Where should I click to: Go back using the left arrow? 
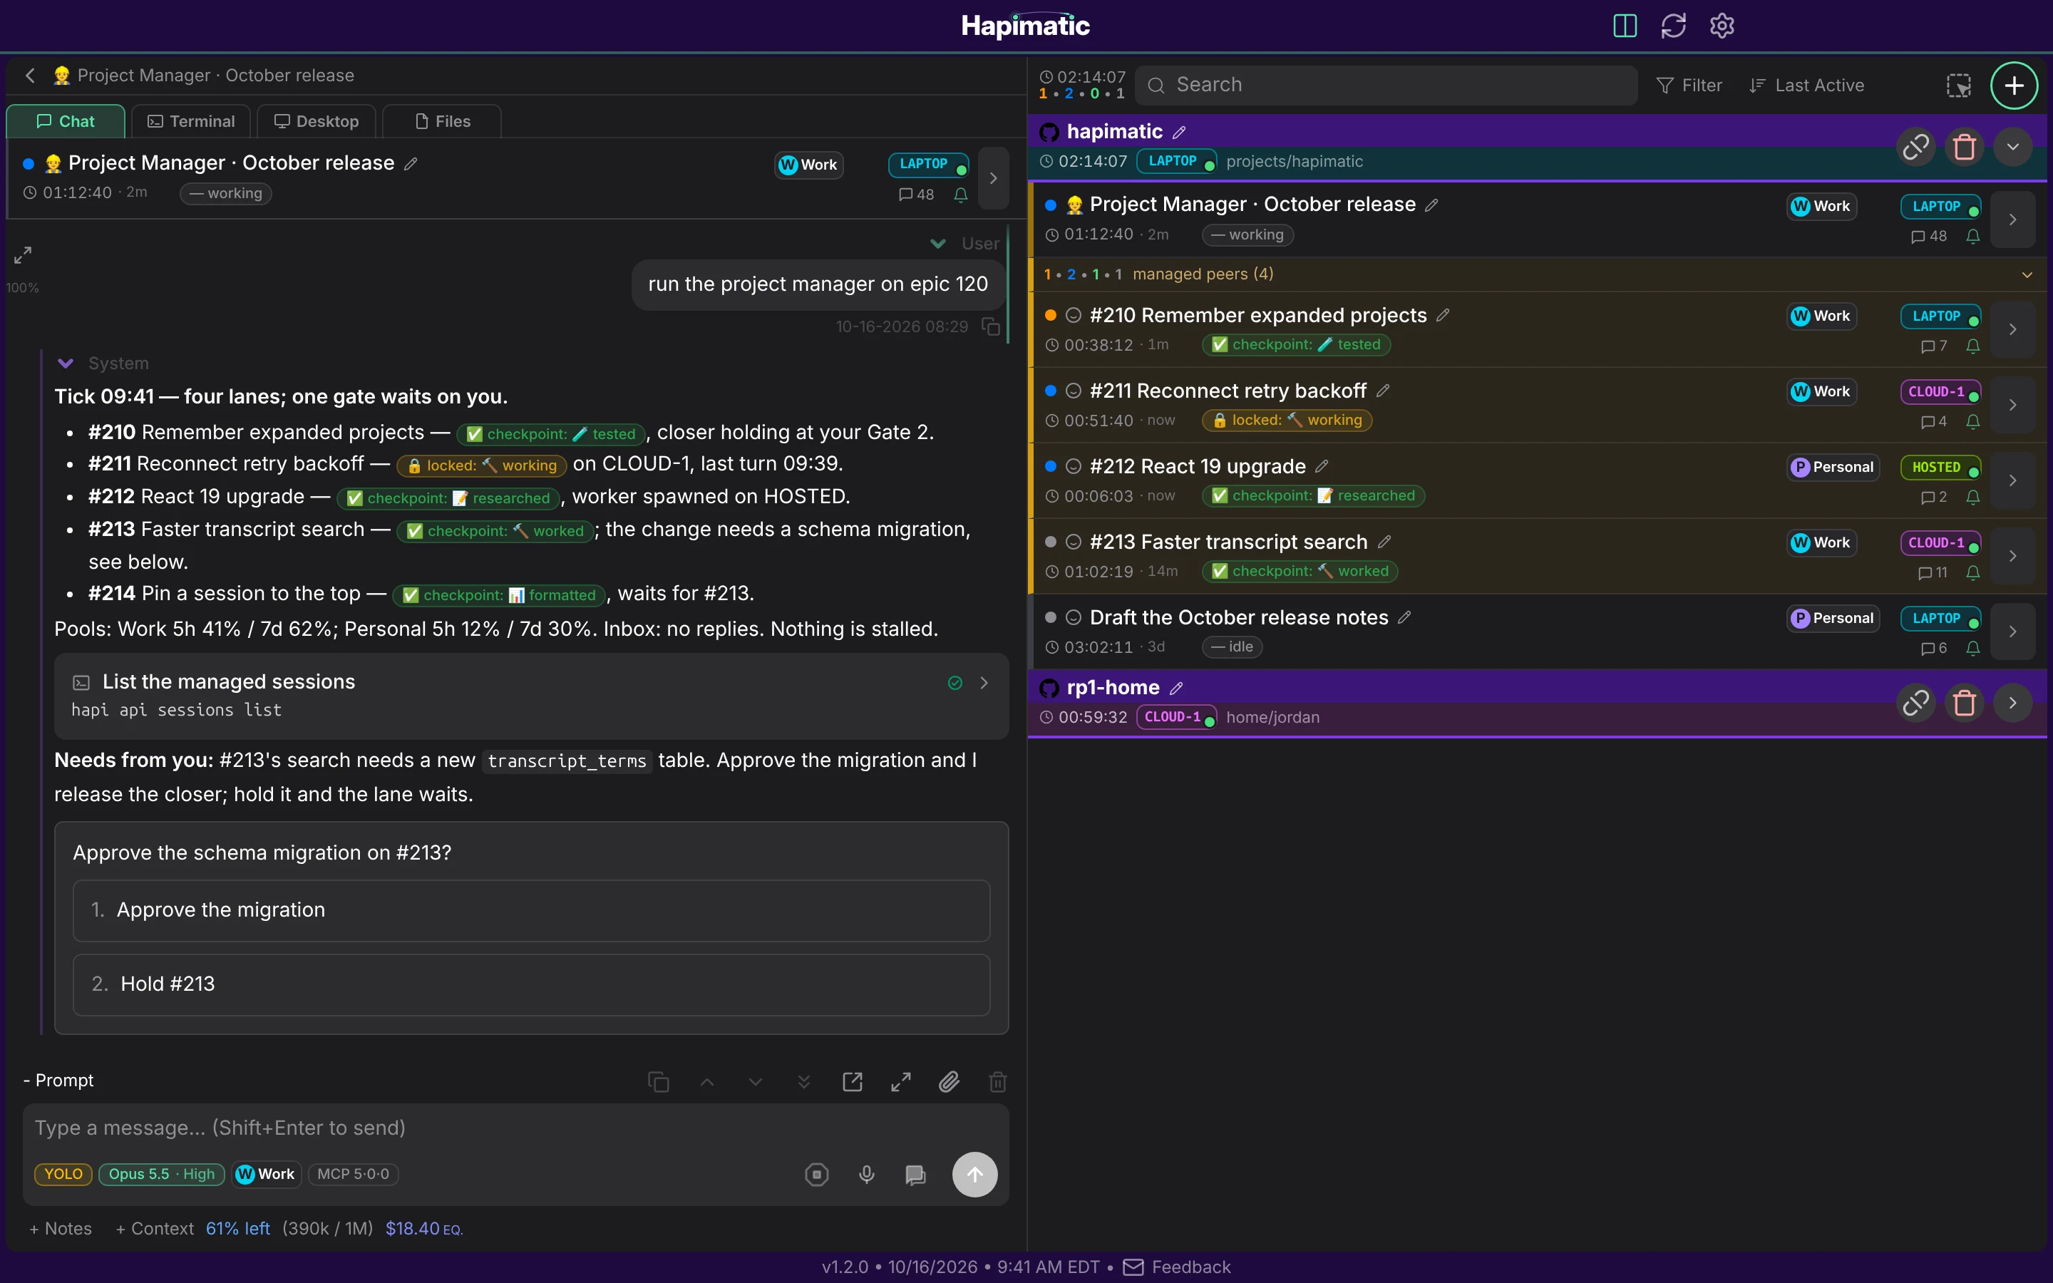31,76
